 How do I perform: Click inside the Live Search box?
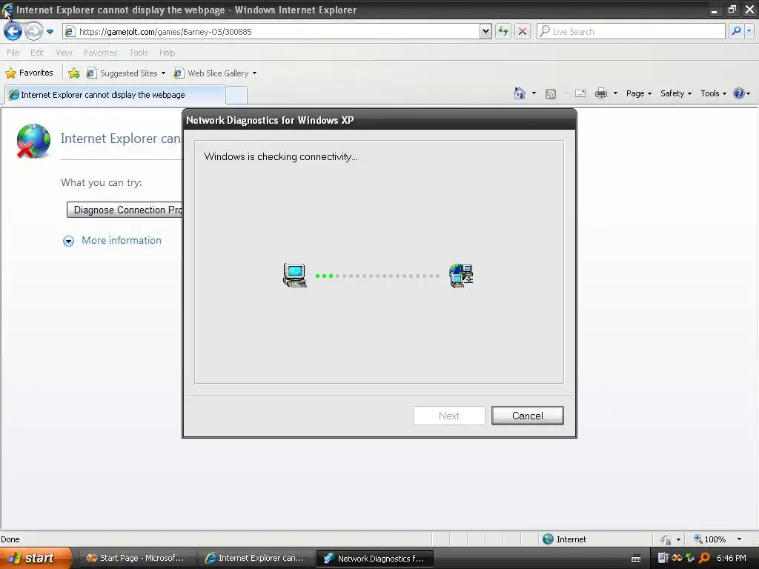click(632, 32)
